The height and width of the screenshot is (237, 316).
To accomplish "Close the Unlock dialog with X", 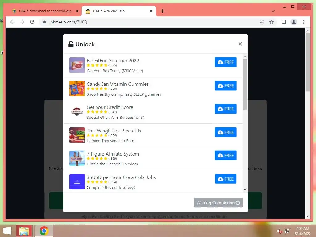I will [x=240, y=44].
